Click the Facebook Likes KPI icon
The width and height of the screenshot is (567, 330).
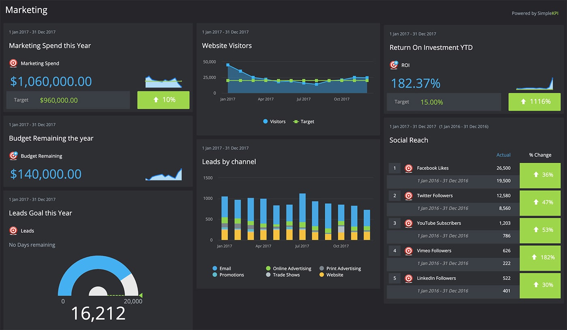coord(408,168)
